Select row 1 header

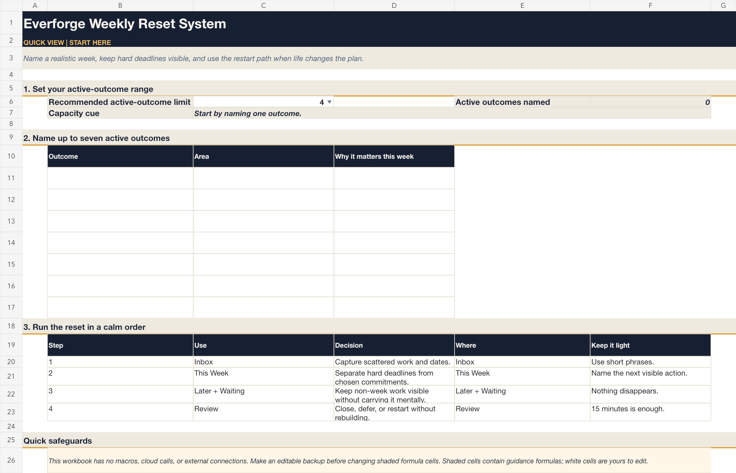[11, 23]
